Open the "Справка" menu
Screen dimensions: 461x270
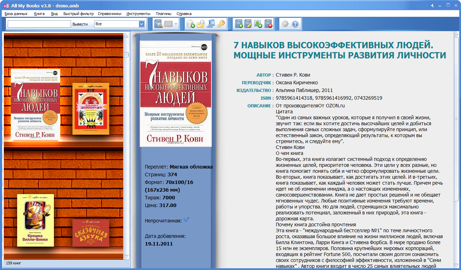[184, 14]
